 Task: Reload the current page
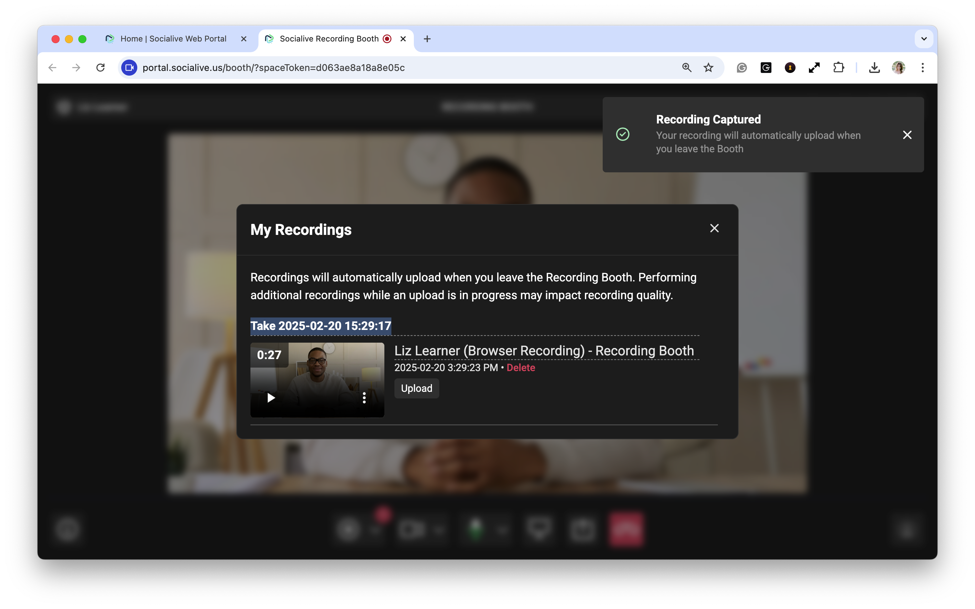pyautogui.click(x=101, y=68)
